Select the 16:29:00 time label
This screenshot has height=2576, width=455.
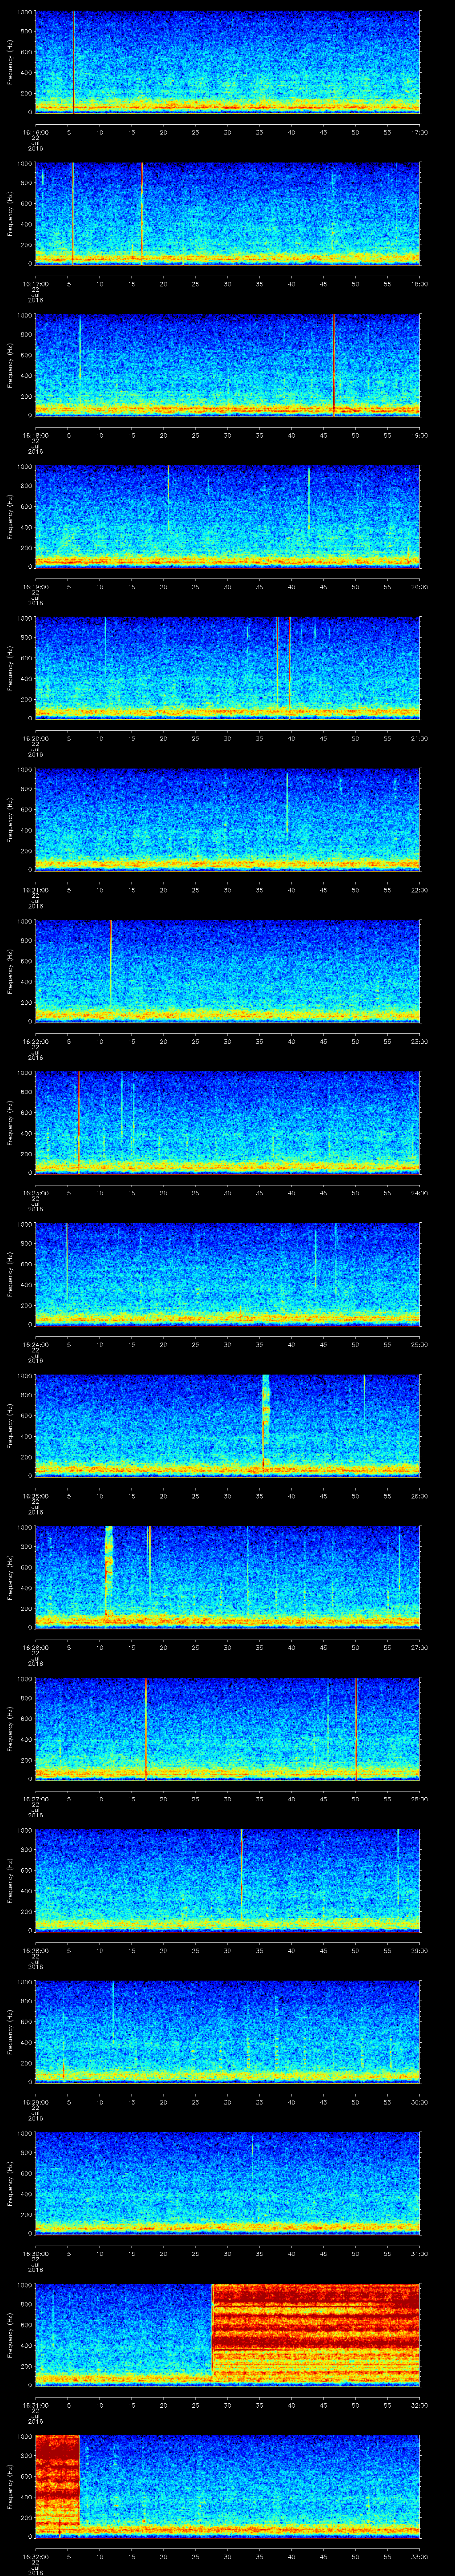click(x=35, y=2102)
